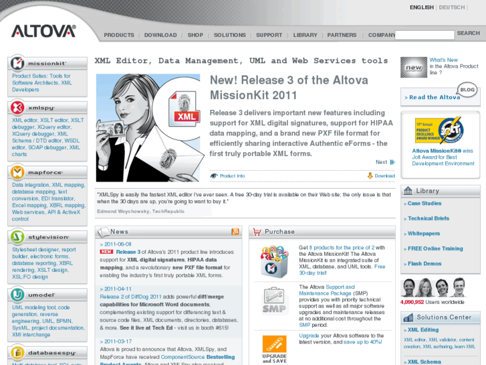486x365 pixels.
Task: Open the MissionKit product icon
Action: 17,63
